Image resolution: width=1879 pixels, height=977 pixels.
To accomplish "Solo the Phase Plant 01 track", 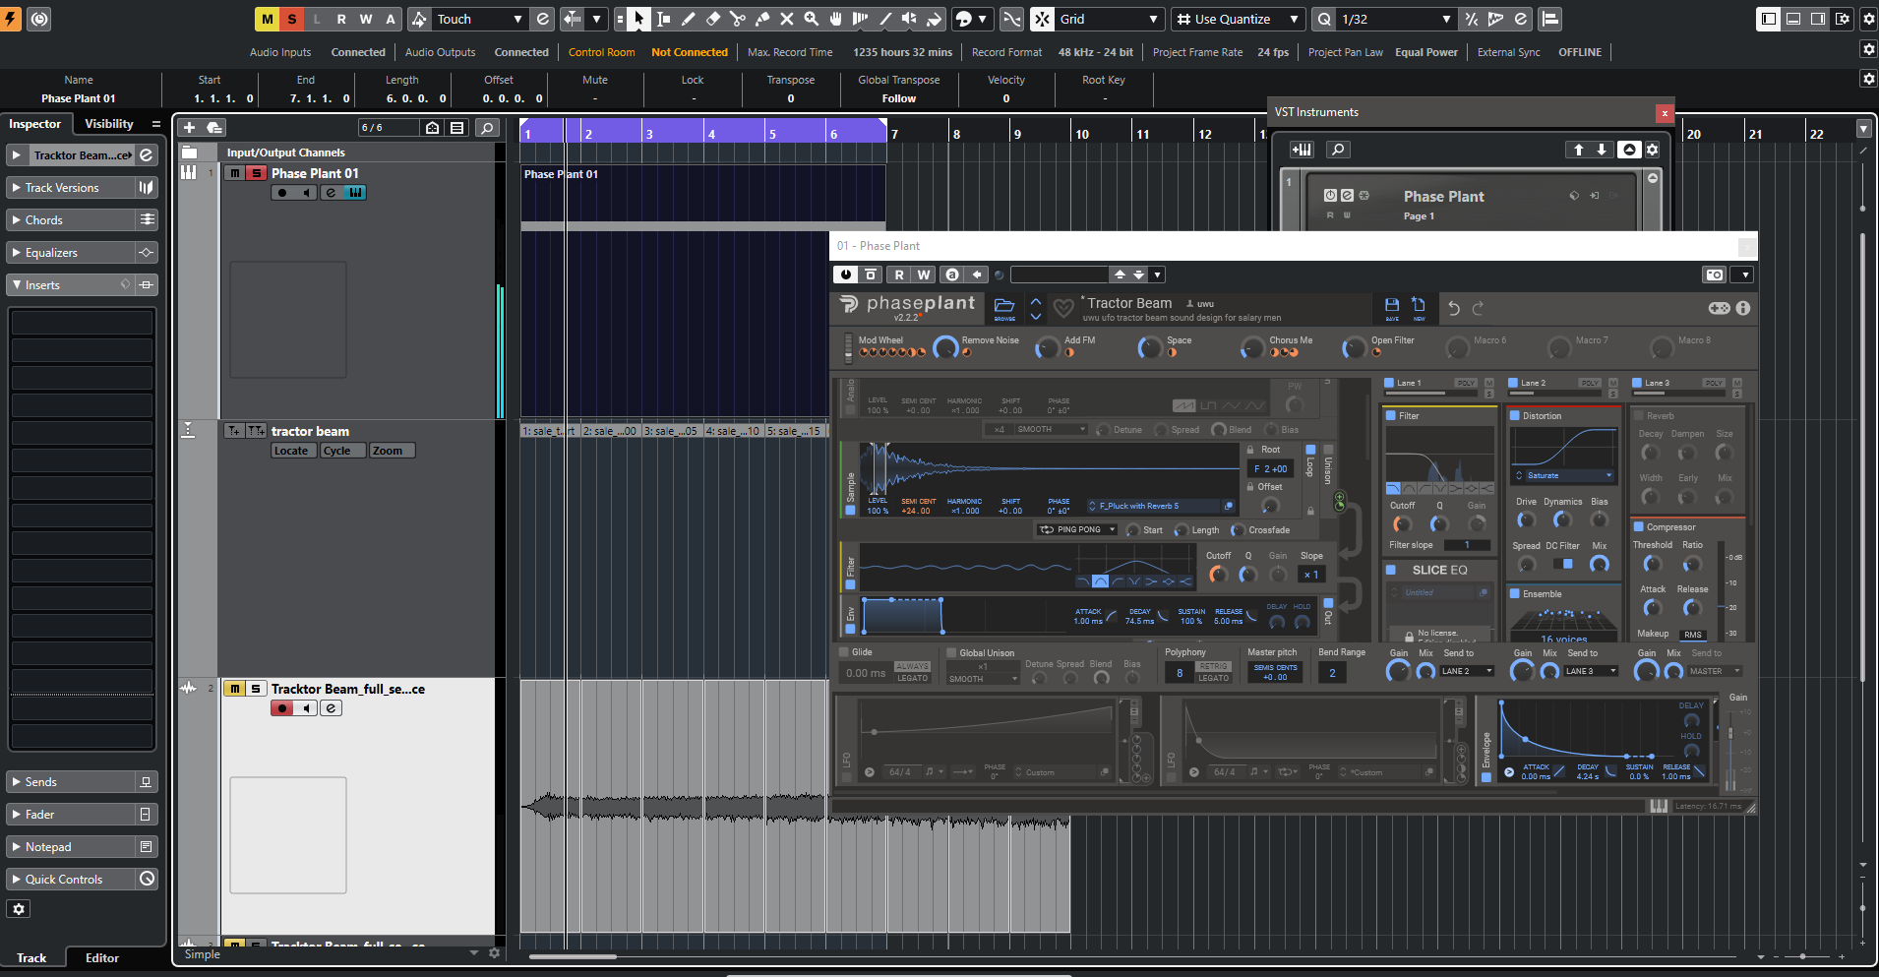I will 256,173.
